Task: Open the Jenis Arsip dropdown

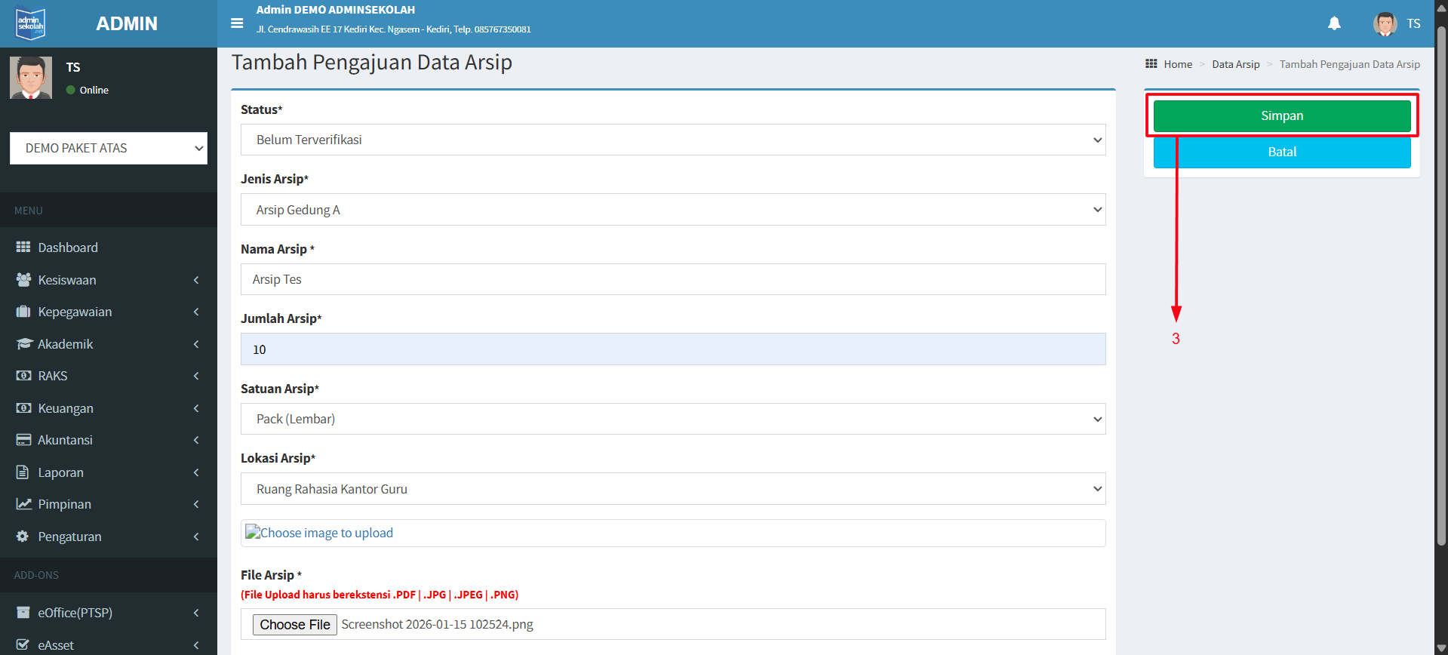Action: 672,210
